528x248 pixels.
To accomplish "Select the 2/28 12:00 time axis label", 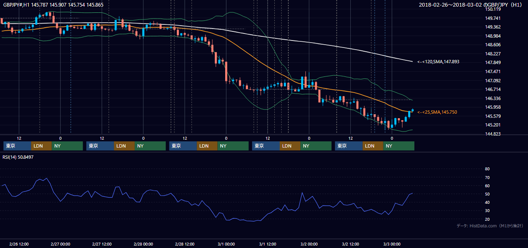I will 185,244.
